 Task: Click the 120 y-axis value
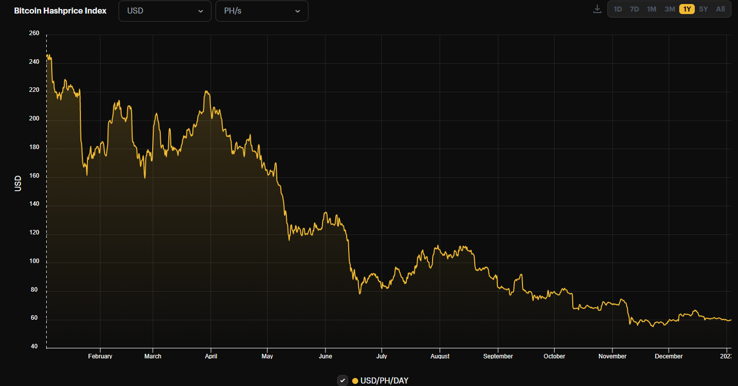click(34, 233)
